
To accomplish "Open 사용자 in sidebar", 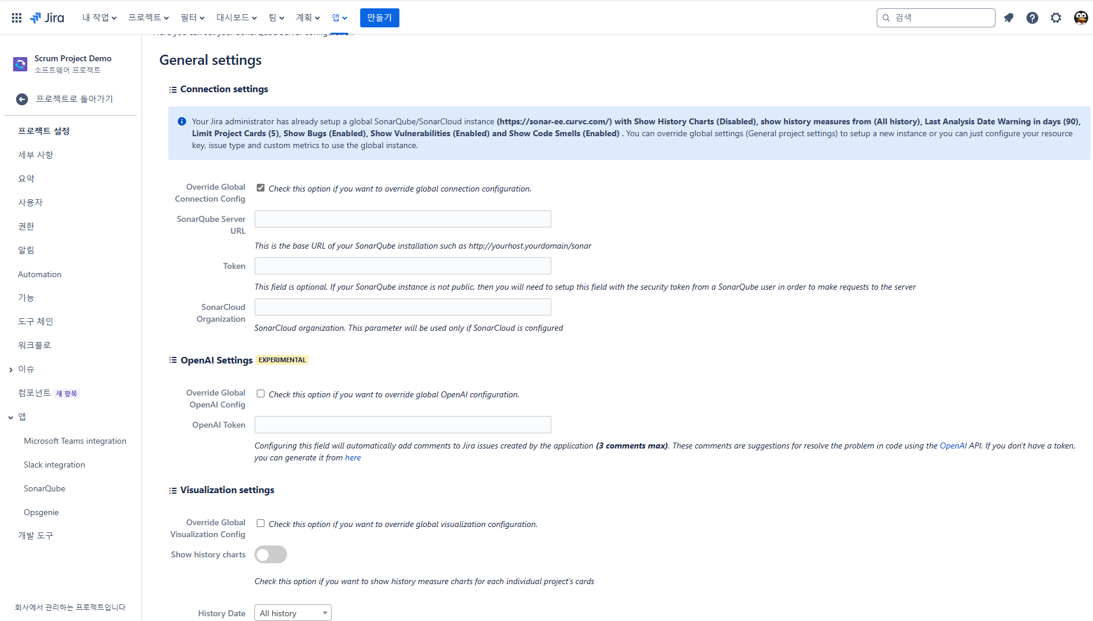I will coord(30,202).
